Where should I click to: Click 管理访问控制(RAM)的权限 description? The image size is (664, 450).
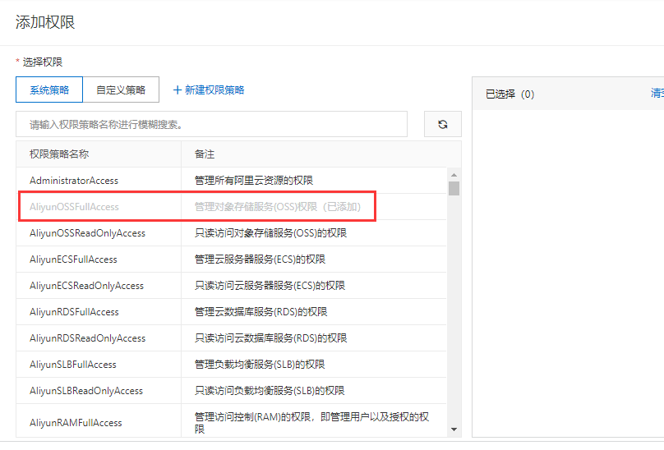tap(311, 422)
